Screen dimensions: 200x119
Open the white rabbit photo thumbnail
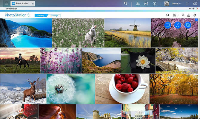click(78, 33)
